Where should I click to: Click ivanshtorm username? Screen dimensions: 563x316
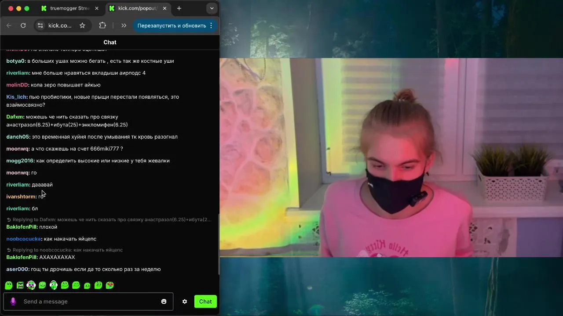coord(21,197)
